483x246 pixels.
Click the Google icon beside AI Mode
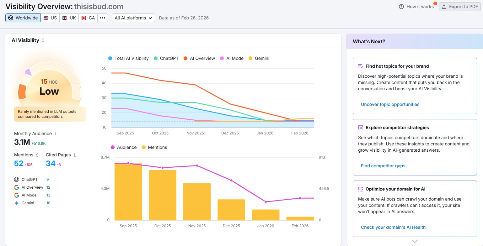17,195
